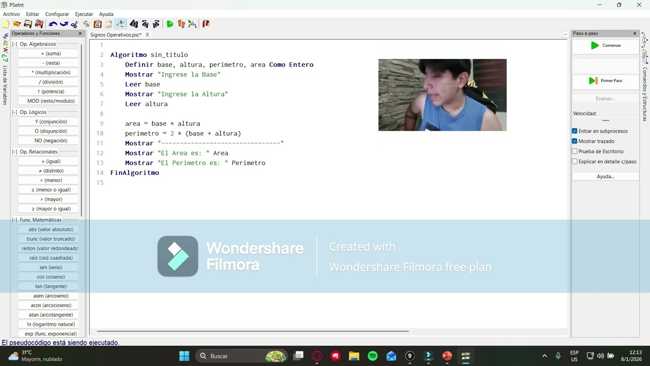Click the Comenzar button
The height and width of the screenshot is (366, 650).
605,46
